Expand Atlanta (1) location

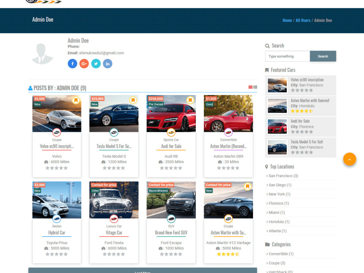point(277,231)
